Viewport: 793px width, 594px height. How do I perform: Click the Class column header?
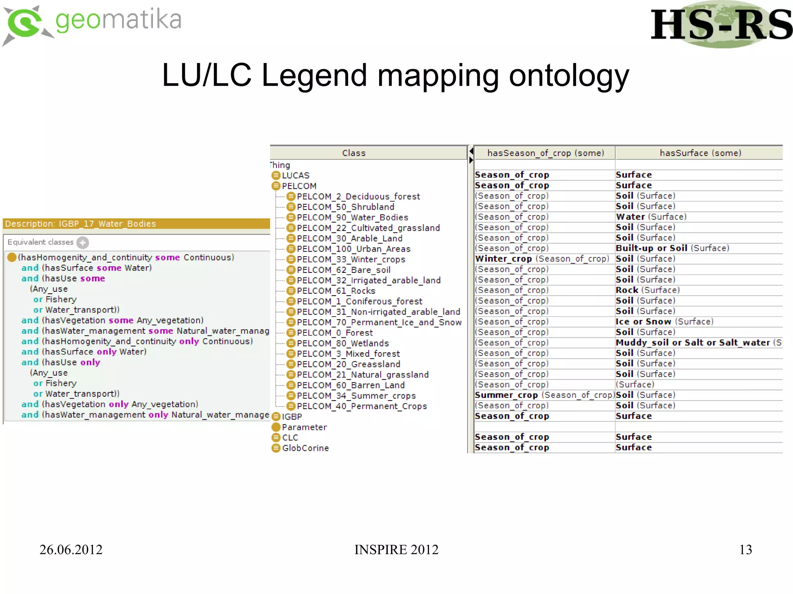369,153
